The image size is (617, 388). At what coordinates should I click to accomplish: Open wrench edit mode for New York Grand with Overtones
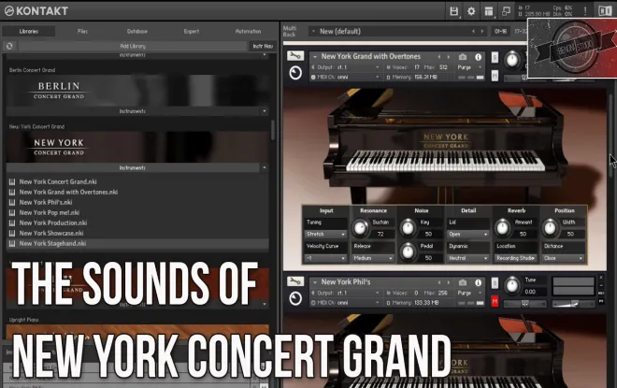(x=294, y=56)
